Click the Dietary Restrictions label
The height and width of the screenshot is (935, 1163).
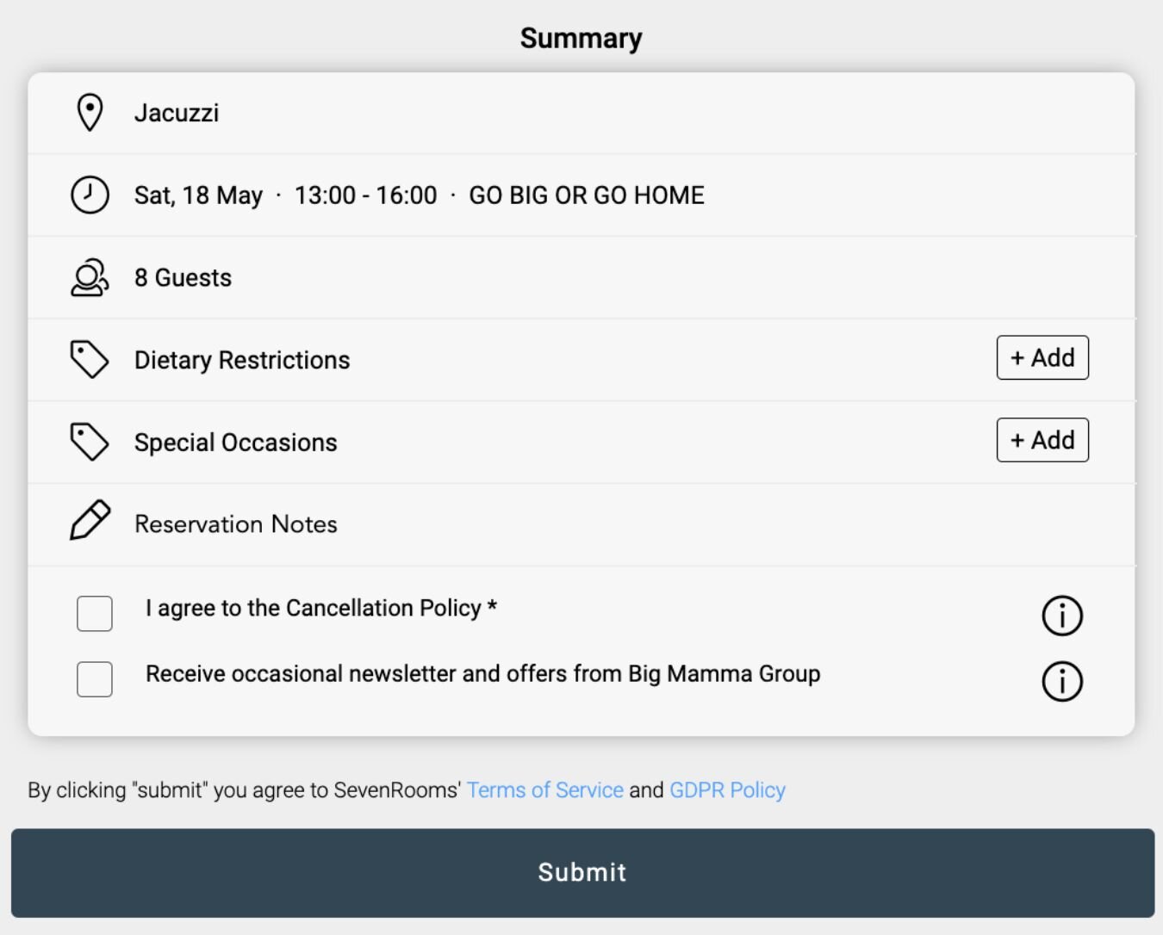pos(242,360)
